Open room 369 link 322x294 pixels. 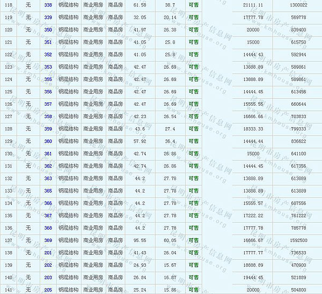[x=48, y=240]
